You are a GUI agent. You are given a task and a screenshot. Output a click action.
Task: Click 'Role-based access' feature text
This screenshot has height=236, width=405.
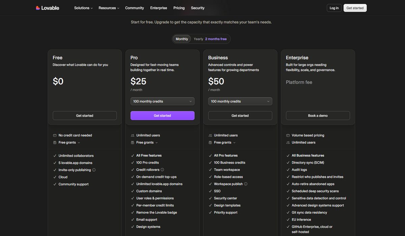[228, 177]
